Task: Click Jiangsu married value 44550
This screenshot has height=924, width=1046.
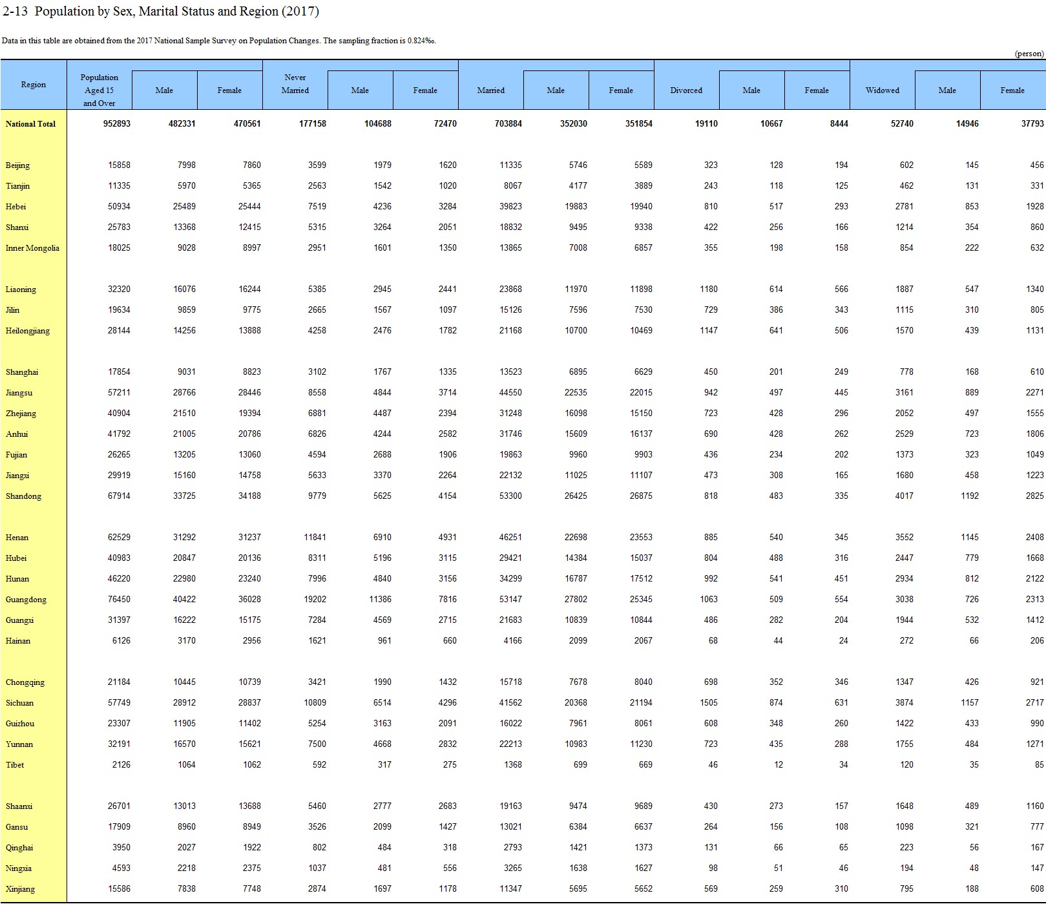Action: click(510, 393)
